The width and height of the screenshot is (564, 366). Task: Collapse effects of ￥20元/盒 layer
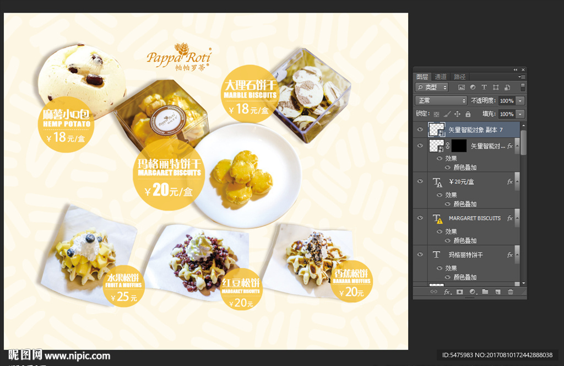pyautogui.click(x=517, y=182)
